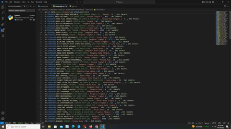
Task: Open Source Control in the activity bar
Action: [3, 18]
